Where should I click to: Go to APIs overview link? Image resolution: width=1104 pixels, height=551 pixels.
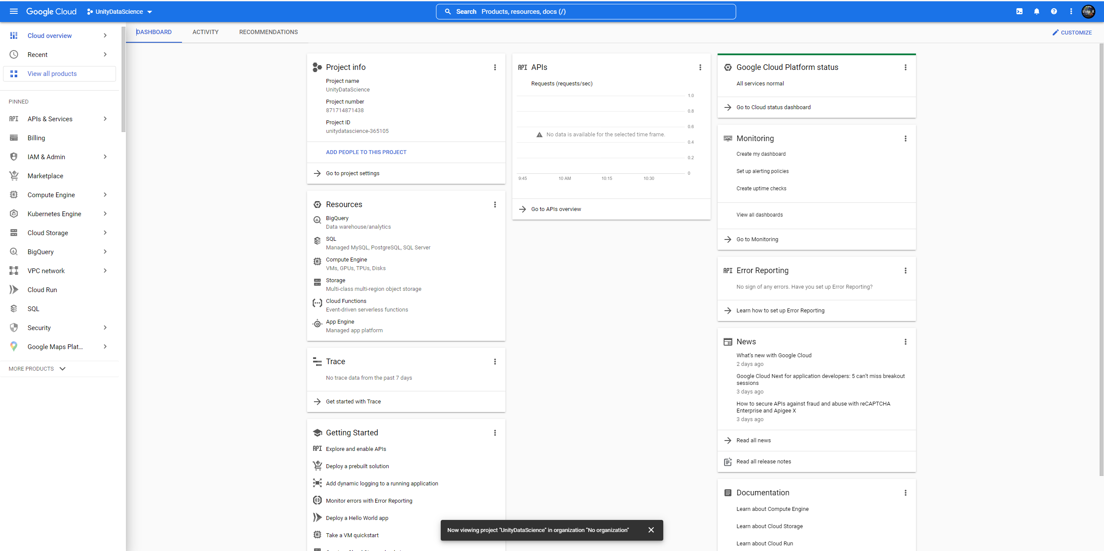556,209
